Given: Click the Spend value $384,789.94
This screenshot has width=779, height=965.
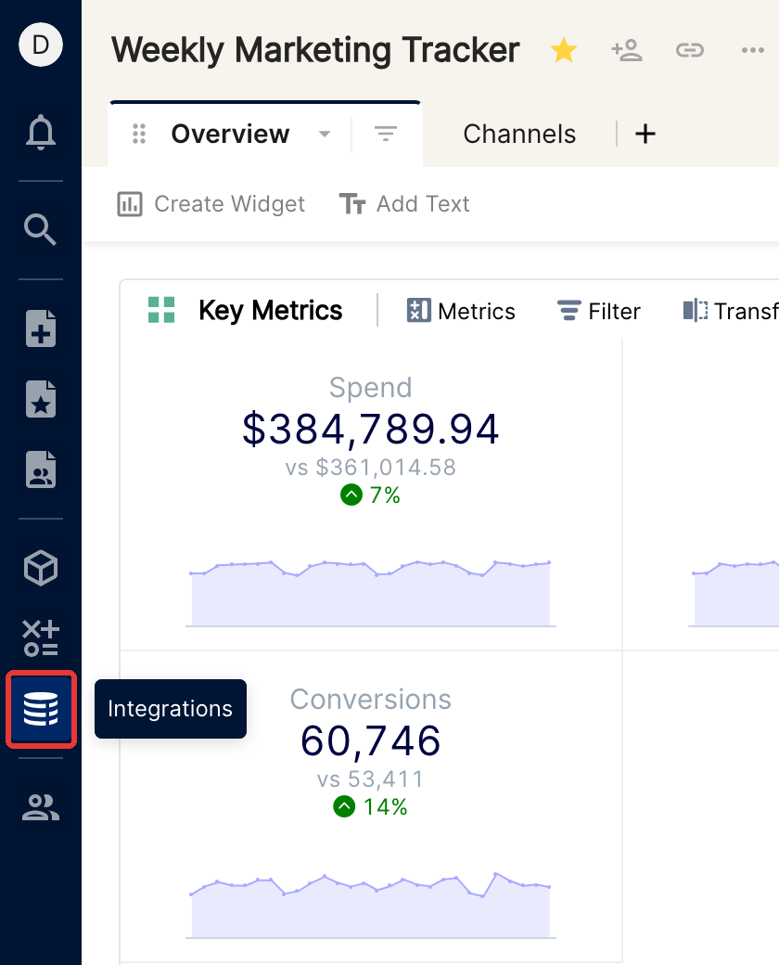Looking at the screenshot, I should [x=370, y=429].
